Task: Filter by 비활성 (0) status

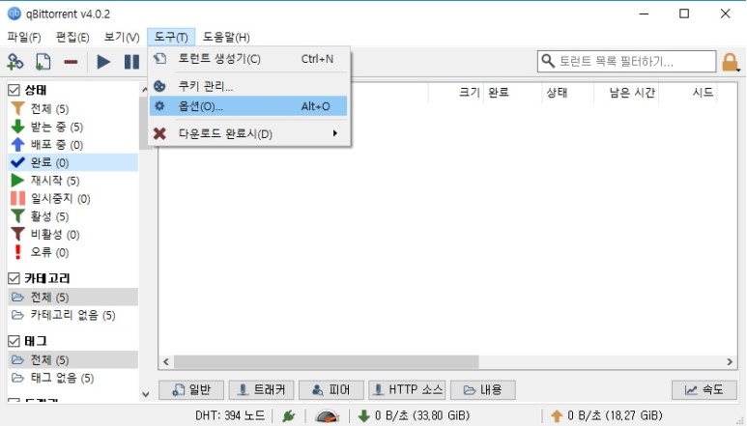Action: pyautogui.click(x=72, y=234)
